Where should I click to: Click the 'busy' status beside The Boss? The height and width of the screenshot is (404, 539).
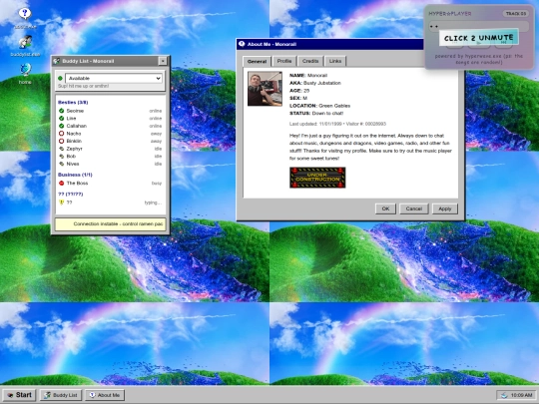click(x=157, y=184)
